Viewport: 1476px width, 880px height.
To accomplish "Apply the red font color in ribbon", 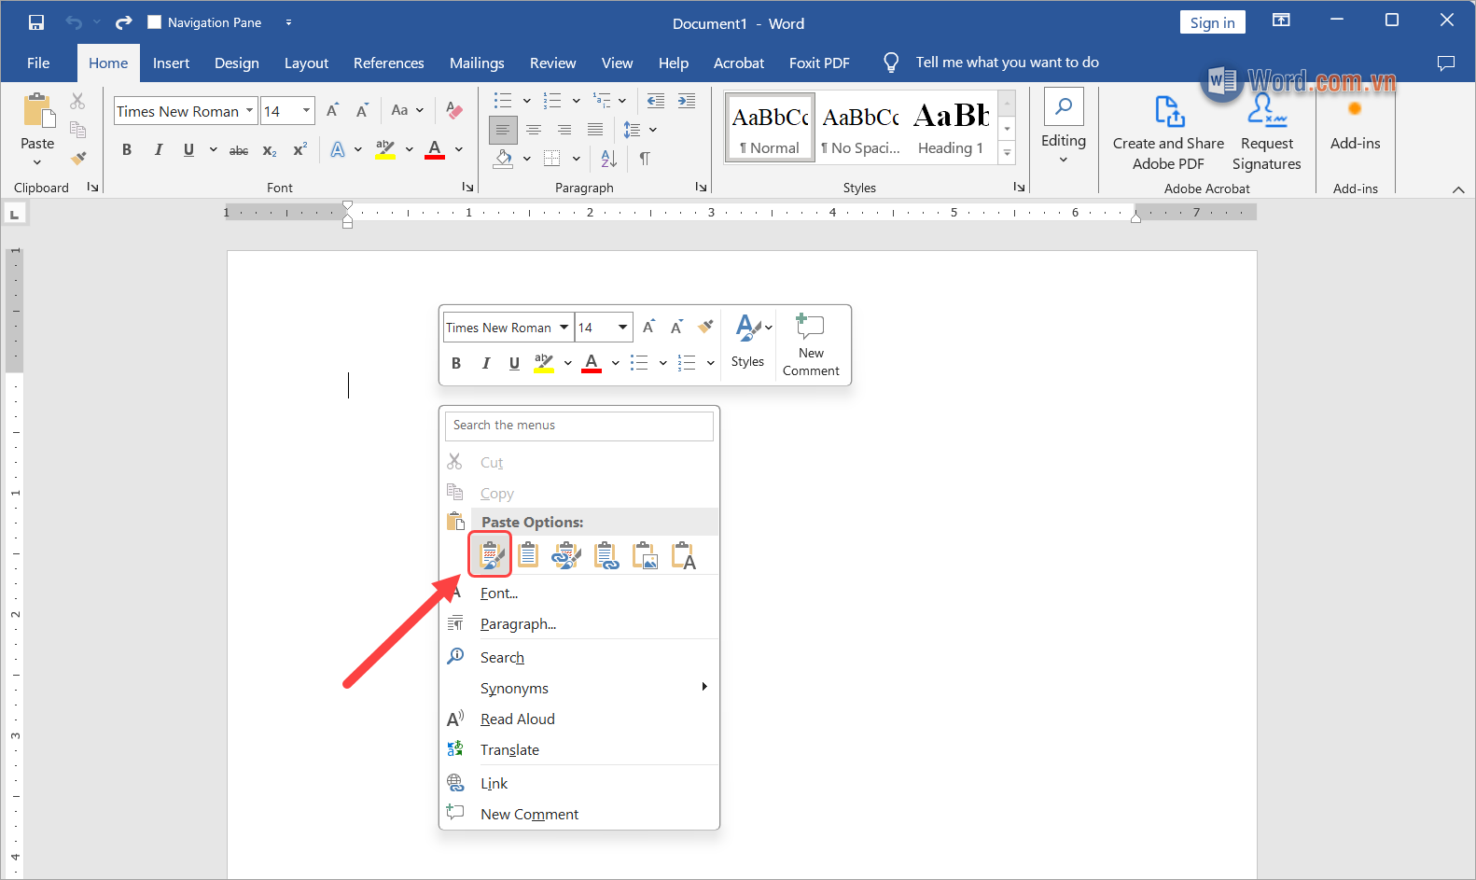I will point(435,150).
